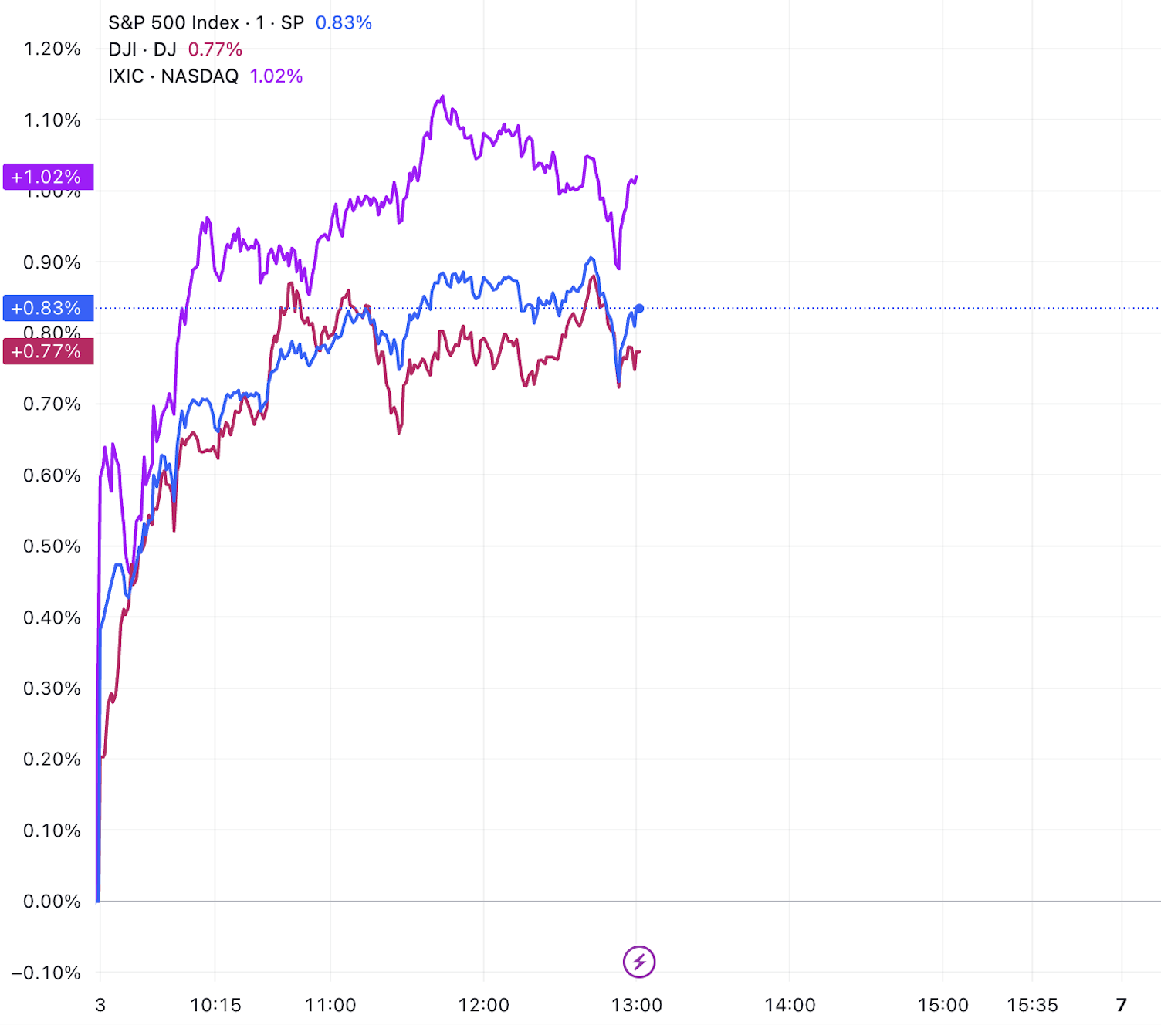Click the IXIC NASDAQ legend label

coord(173,76)
